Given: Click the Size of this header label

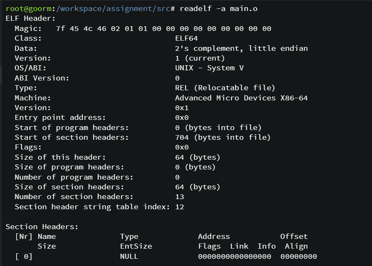Looking at the screenshot, I should click(x=60, y=157).
